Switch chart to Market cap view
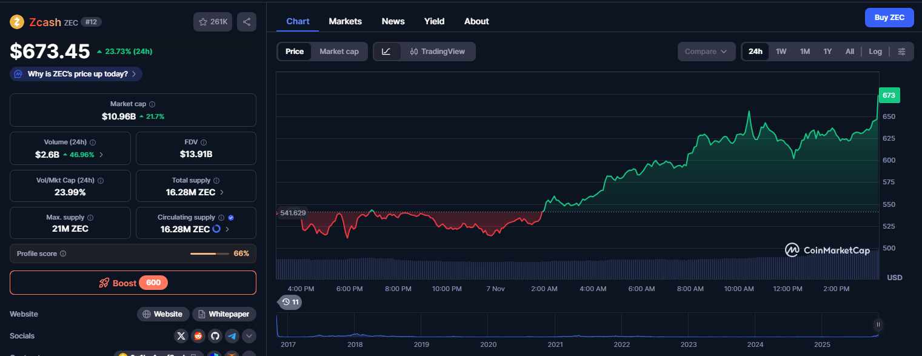Viewport: 922px width, 356px height. pos(339,52)
